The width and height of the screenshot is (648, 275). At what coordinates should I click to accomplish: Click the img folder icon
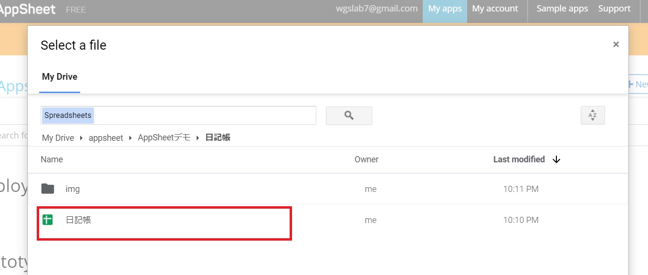click(x=48, y=189)
